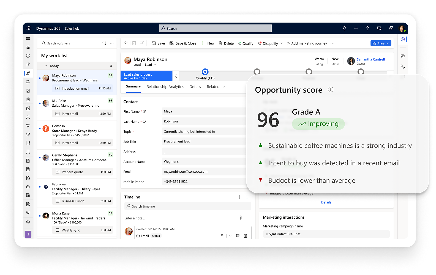436x275 pixels.
Task: Click the plus quick create icon in header
Action: [356, 28]
